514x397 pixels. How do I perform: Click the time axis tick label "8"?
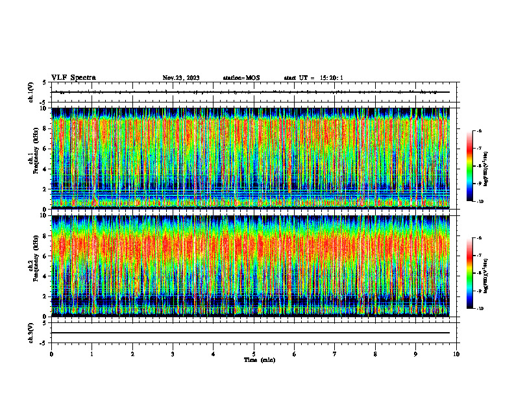375,354
